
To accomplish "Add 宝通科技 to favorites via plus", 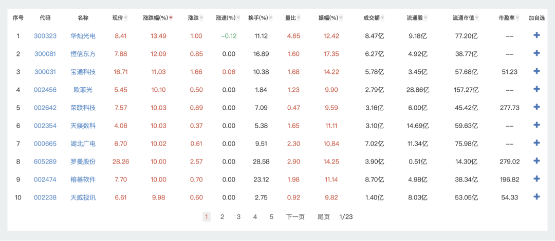I will (536, 71).
